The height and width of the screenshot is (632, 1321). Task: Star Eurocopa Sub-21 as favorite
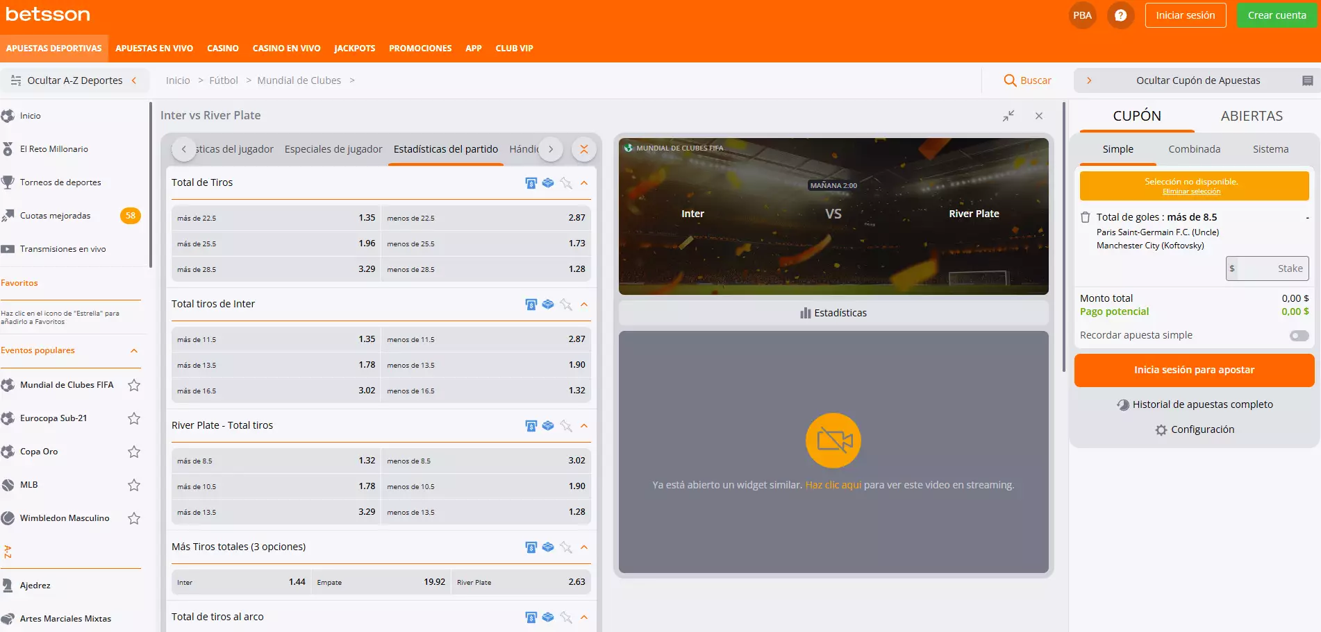[x=134, y=418]
